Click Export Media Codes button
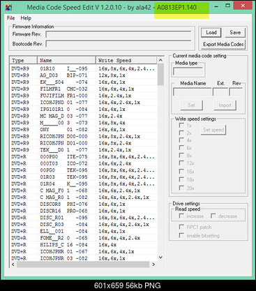Viewport: 256px width, 291px height. point(223,44)
